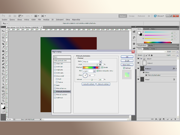Click the lock icon on Pozadí layer
The height and width of the screenshot is (135, 180).
pos(174,79)
